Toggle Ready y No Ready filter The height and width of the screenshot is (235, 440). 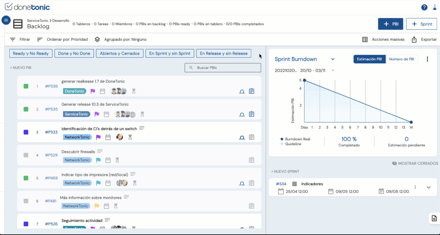tap(31, 53)
